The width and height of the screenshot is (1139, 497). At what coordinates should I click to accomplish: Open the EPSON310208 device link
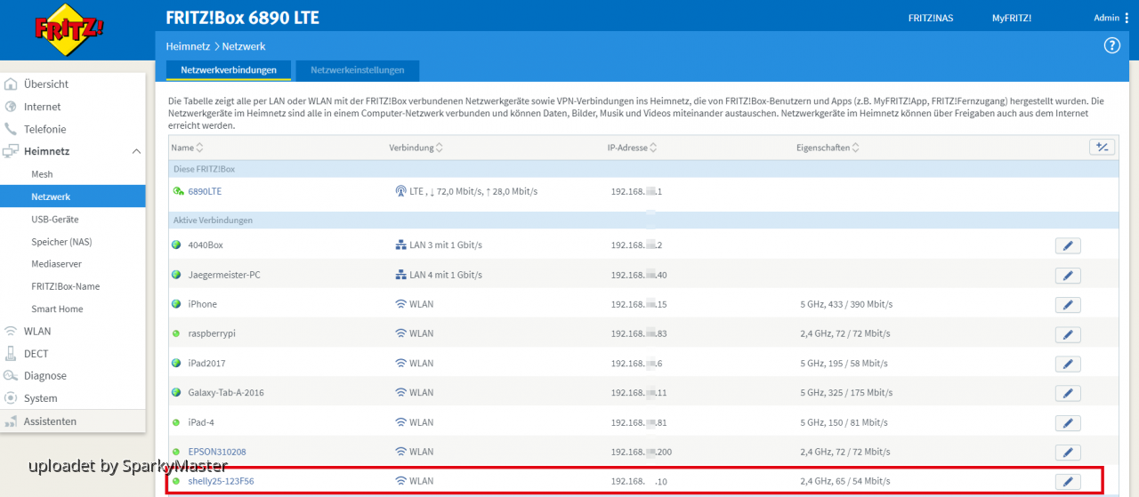click(x=216, y=452)
